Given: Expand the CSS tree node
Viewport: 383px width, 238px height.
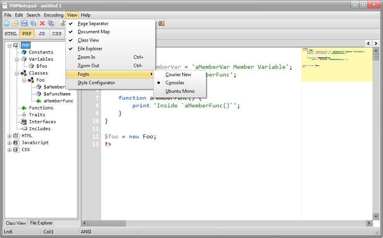Looking at the screenshot, I should [x=10, y=150].
